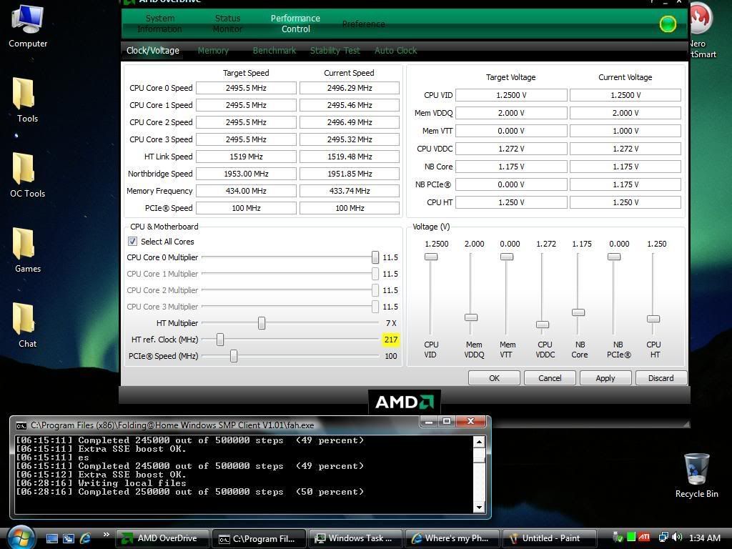The image size is (732, 549).
Task: Toggle Select All Cores checkbox
Action: coord(132,242)
